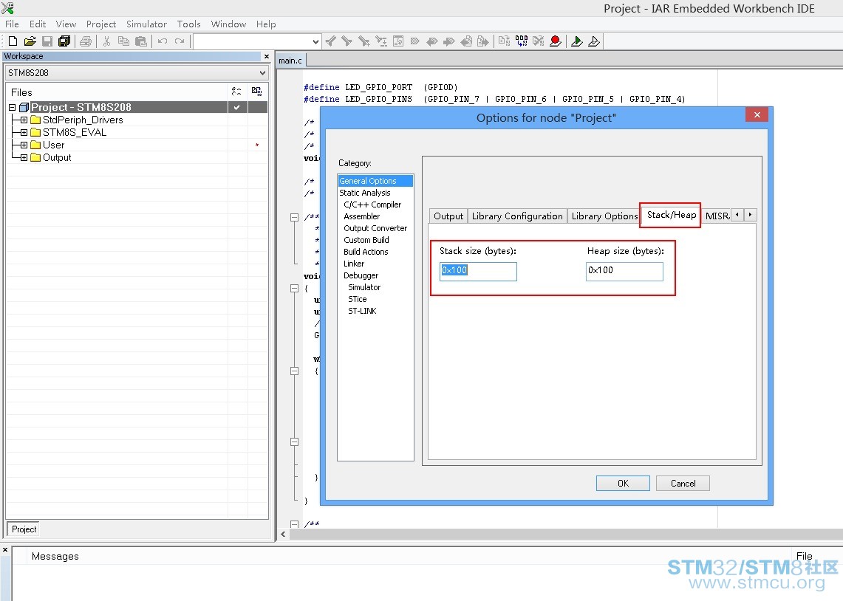Open the Project menu
The width and height of the screenshot is (843, 601).
101,24
